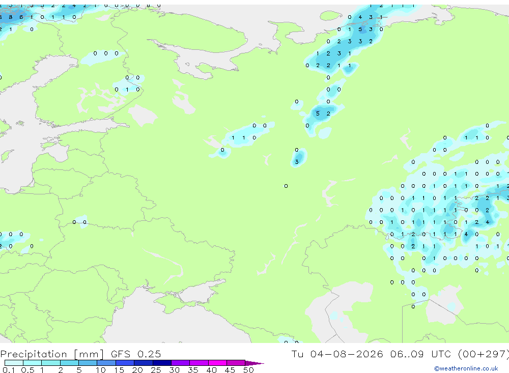Screen dimensions: 509x373
Task: Click the '10' legend scale label
Action: 101,370
